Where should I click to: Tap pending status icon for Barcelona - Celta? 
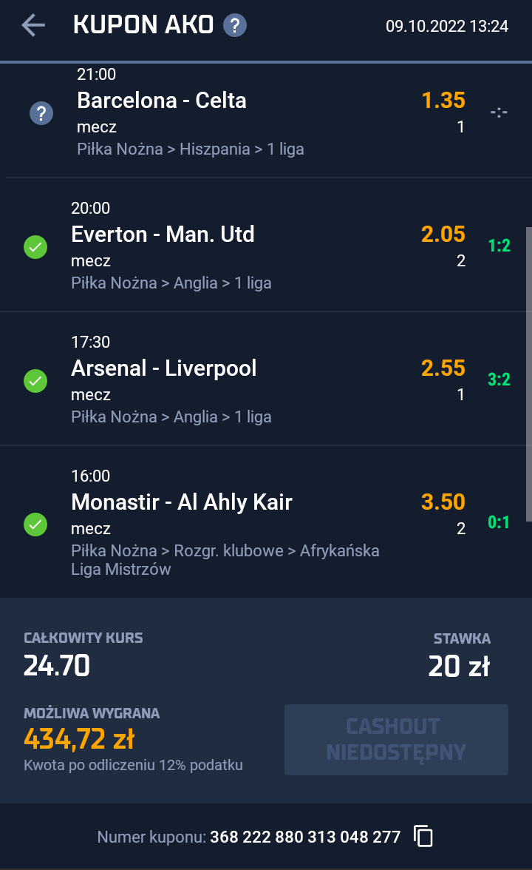[x=41, y=113]
